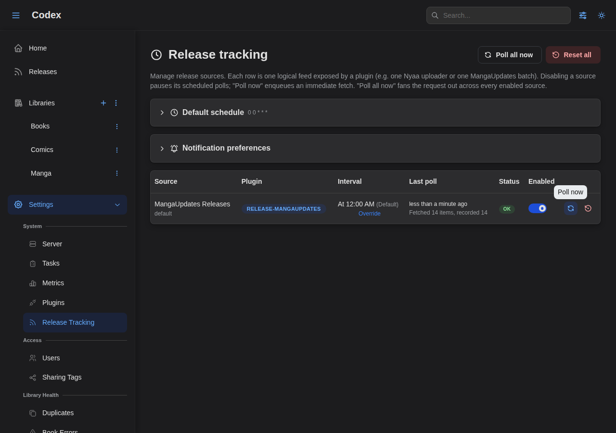This screenshot has width=616, height=433.
Task: Click Poll all now button
Action: coord(510,55)
